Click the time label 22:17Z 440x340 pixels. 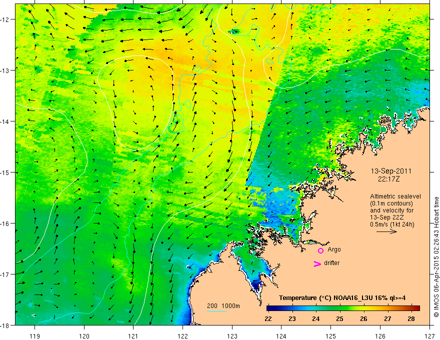tap(388, 179)
